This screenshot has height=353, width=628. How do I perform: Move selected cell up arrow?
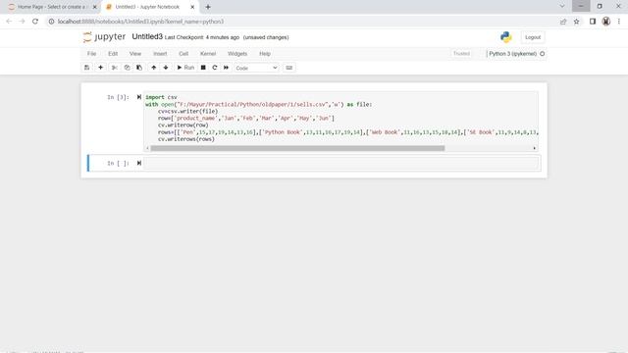pyautogui.click(x=153, y=68)
